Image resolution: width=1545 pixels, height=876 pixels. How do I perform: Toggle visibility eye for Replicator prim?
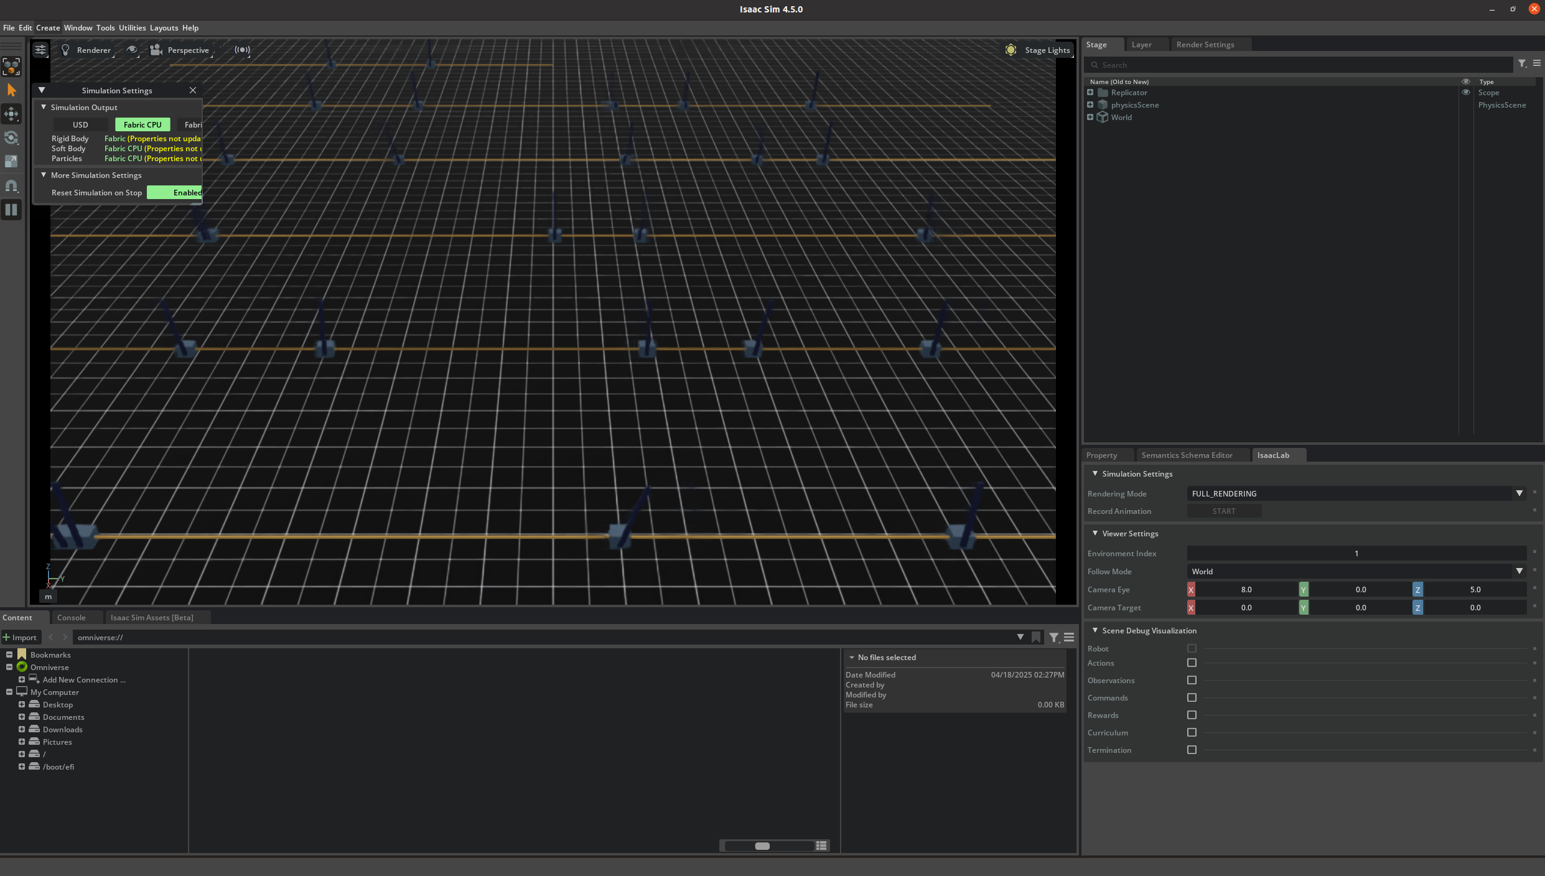click(x=1465, y=93)
